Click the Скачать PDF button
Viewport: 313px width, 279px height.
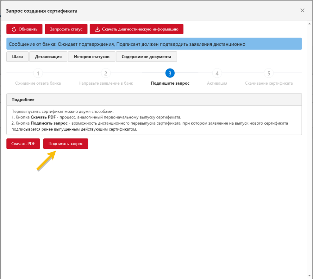[x=23, y=144]
